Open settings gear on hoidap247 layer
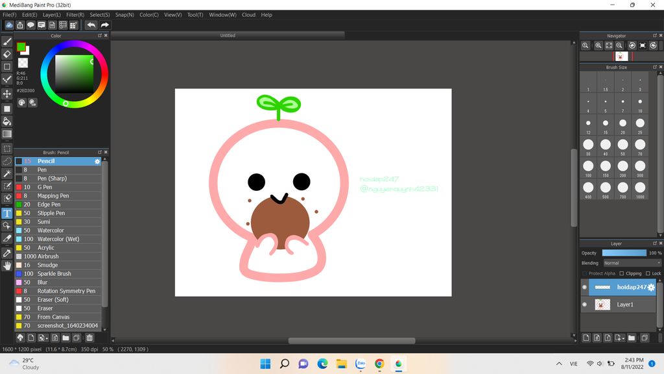The image size is (664, 374). tap(651, 287)
